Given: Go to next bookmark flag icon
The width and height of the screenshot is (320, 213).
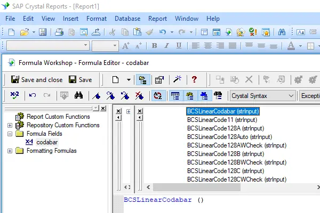Looking at the screenshot, I should point(110,96).
